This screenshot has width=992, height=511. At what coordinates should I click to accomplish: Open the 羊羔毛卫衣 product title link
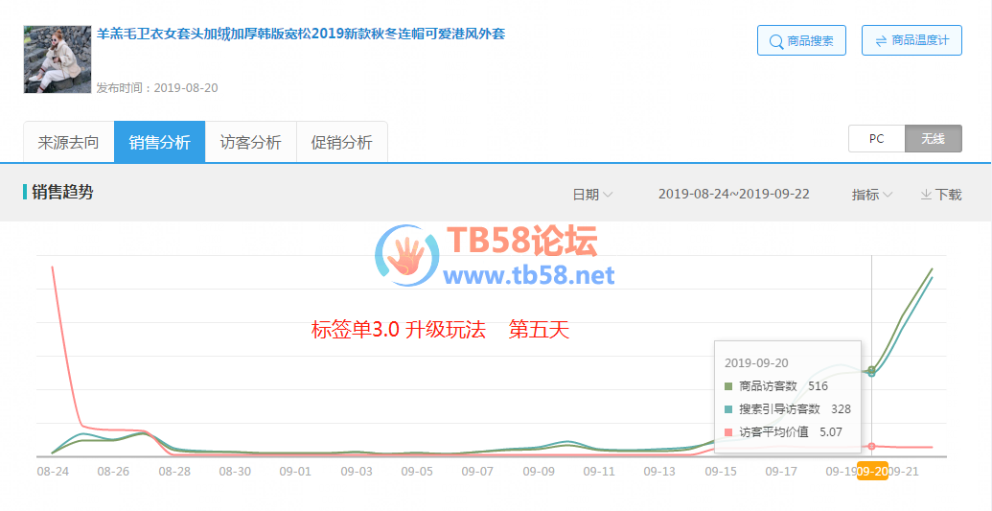coord(300,35)
